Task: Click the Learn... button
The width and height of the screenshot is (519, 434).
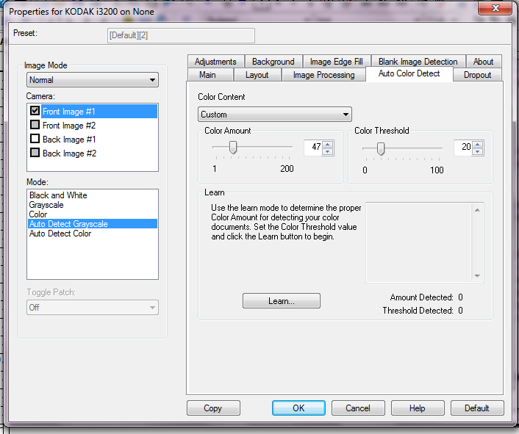Action: [x=282, y=301]
